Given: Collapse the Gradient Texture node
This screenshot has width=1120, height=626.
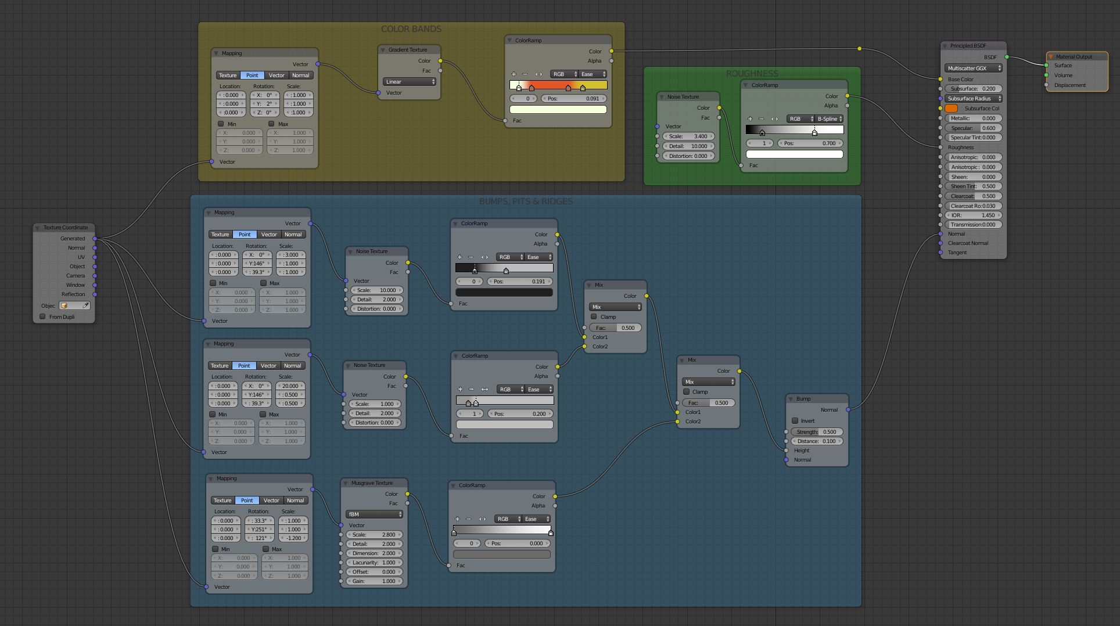Looking at the screenshot, I should 383,50.
